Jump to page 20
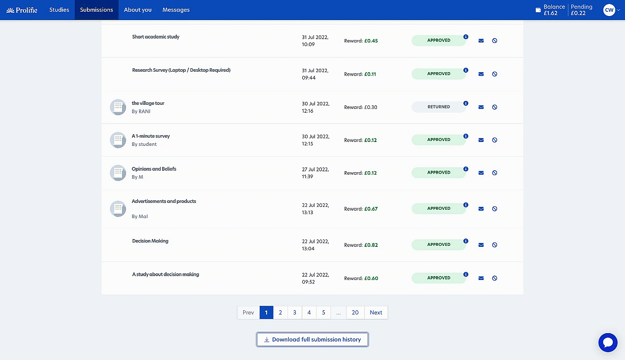 point(355,313)
